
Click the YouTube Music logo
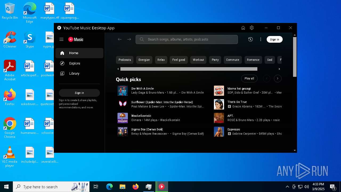[76, 39]
